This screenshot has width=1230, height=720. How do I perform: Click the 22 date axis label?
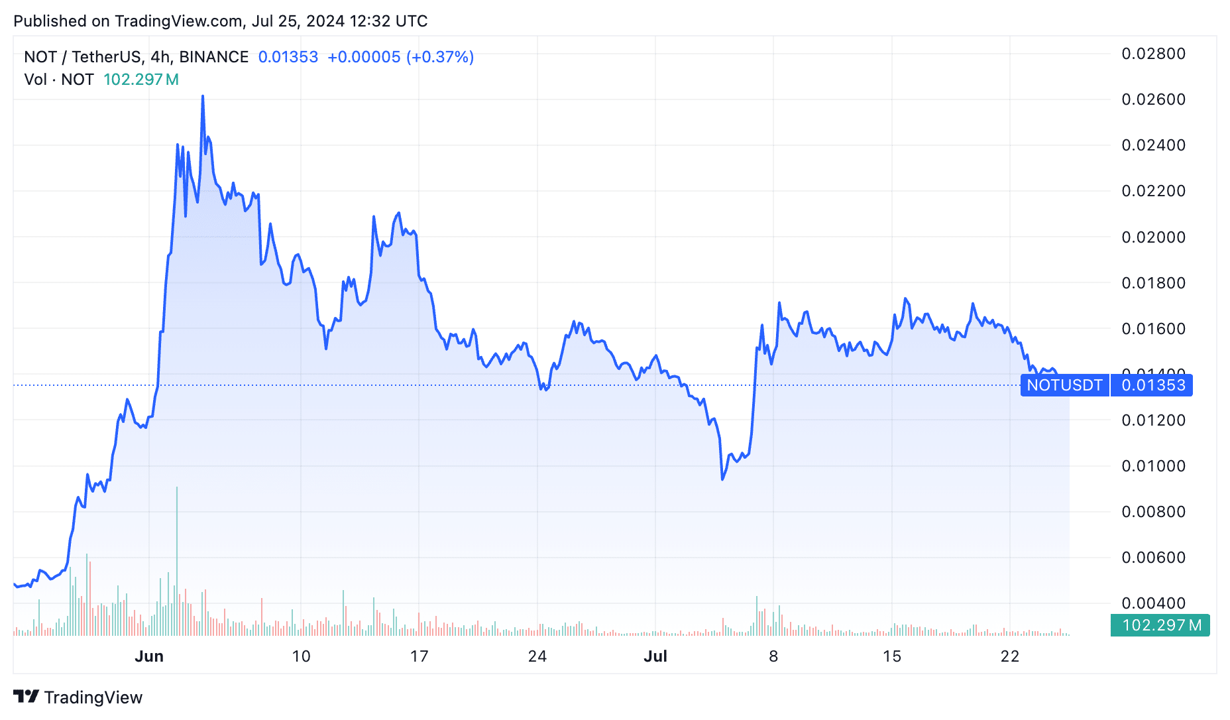[x=1010, y=656]
